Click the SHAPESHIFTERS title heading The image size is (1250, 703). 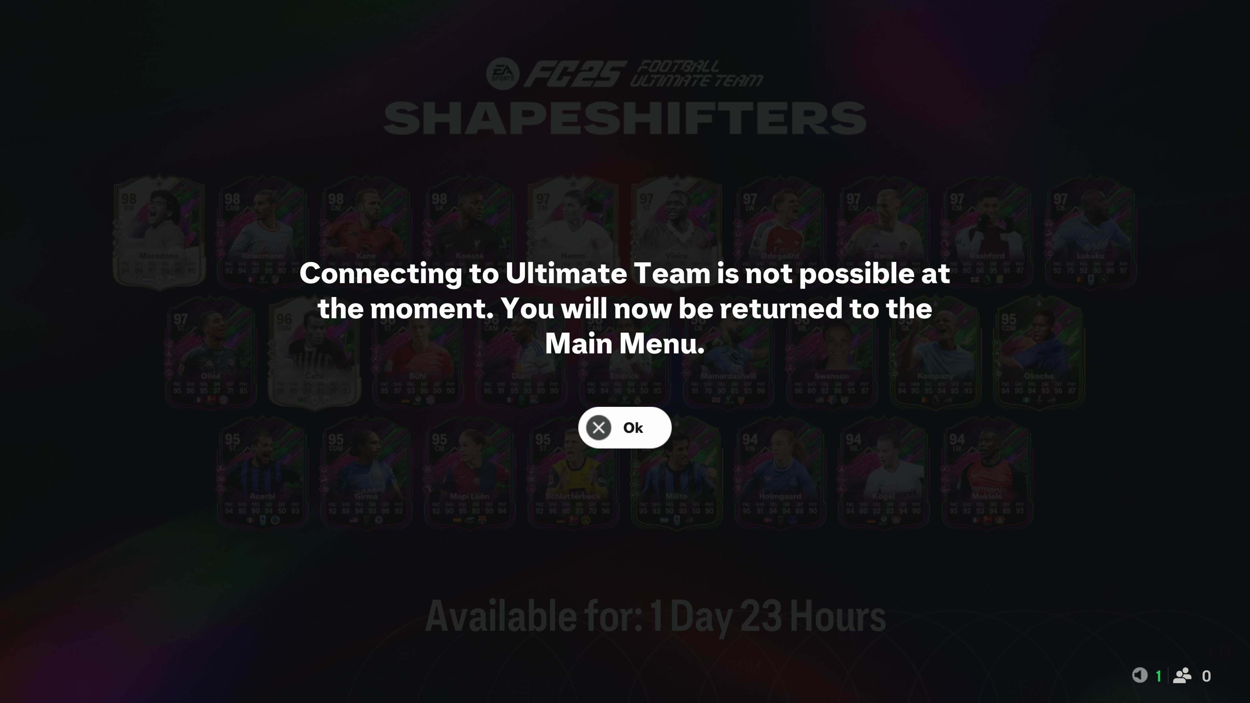point(625,119)
